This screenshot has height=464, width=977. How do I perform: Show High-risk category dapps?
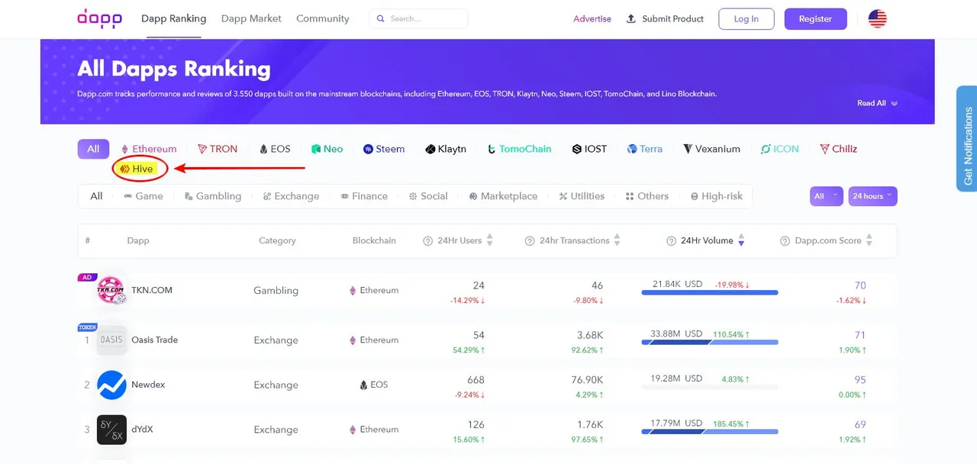[717, 196]
